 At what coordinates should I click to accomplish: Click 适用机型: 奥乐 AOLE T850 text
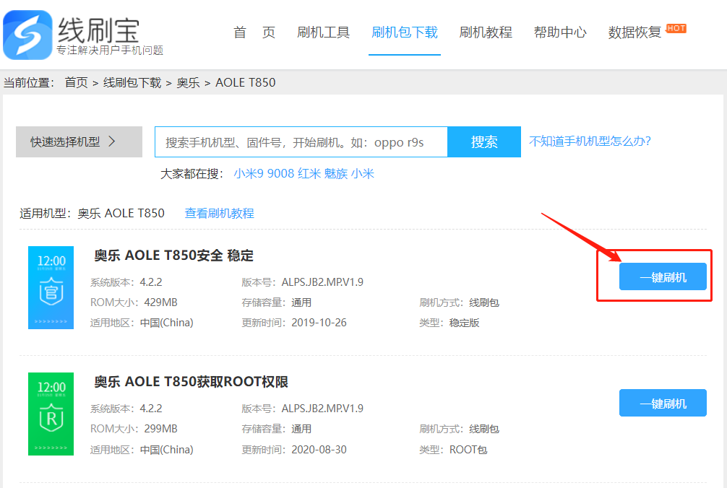click(x=93, y=214)
